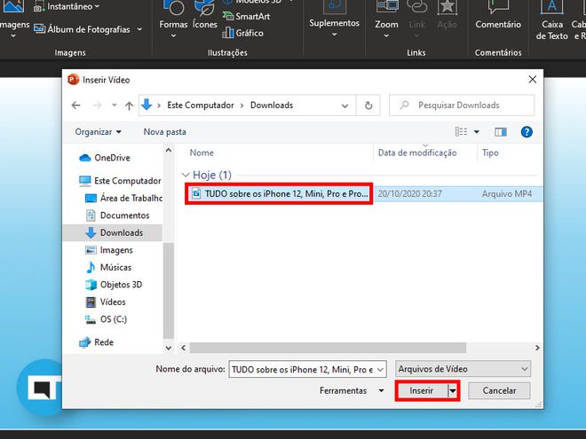Viewport: 586px width, 439px height.
Task: Select Downloads in the sidebar
Action: 114,232
